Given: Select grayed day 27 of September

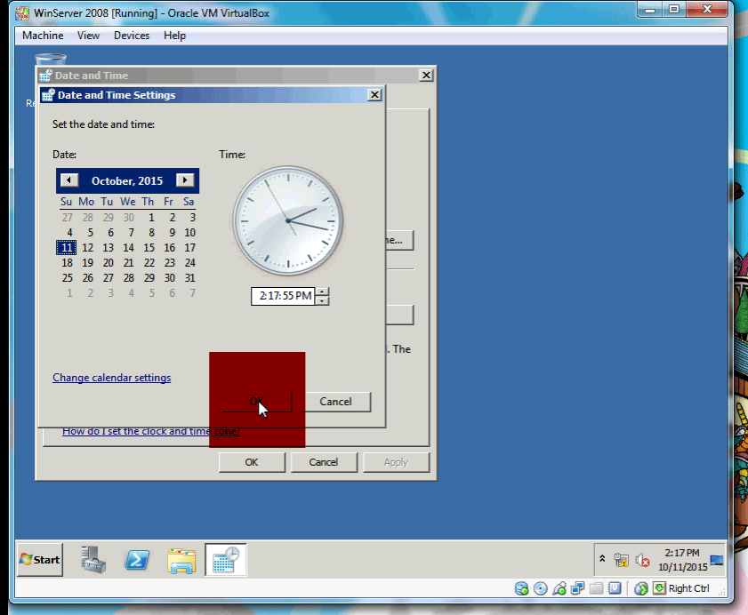Looking at the screenshot, I should 68,218.
